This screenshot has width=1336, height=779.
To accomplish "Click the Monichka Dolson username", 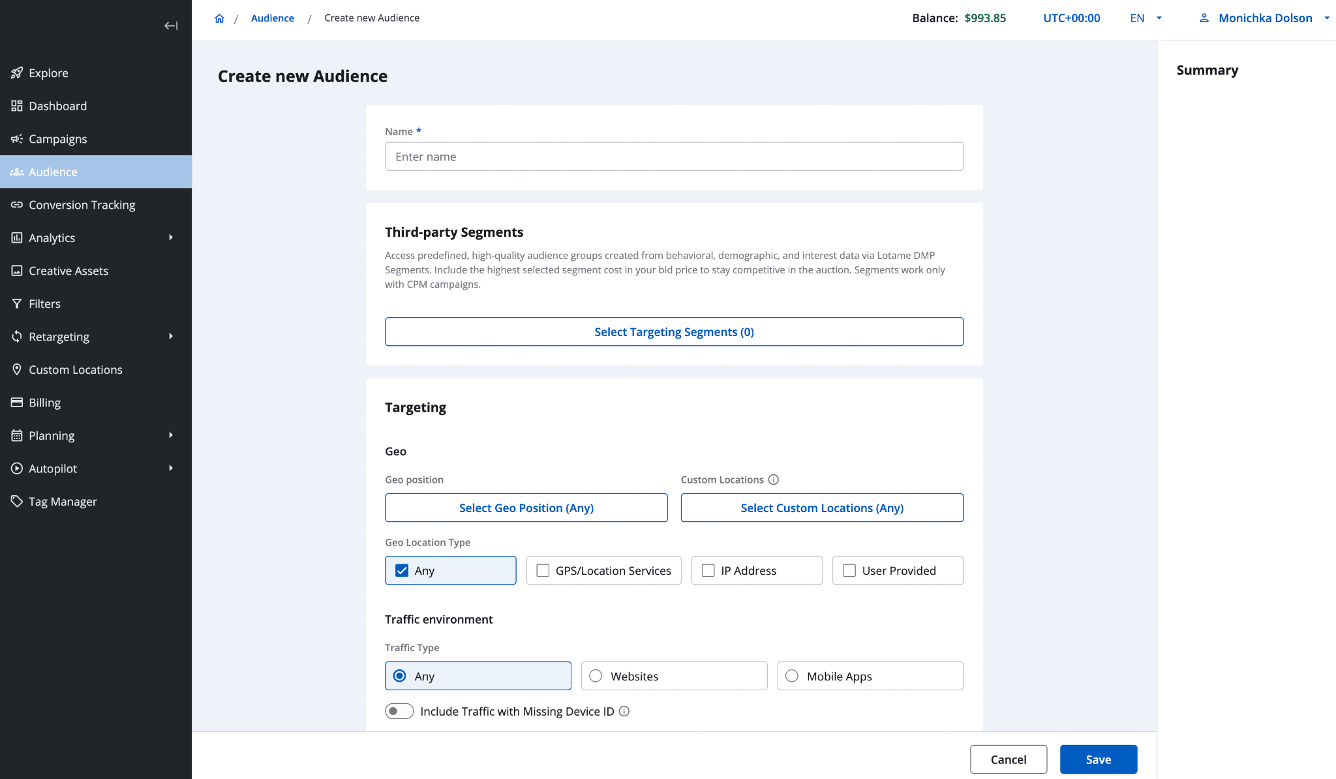I will (1266, 18).
